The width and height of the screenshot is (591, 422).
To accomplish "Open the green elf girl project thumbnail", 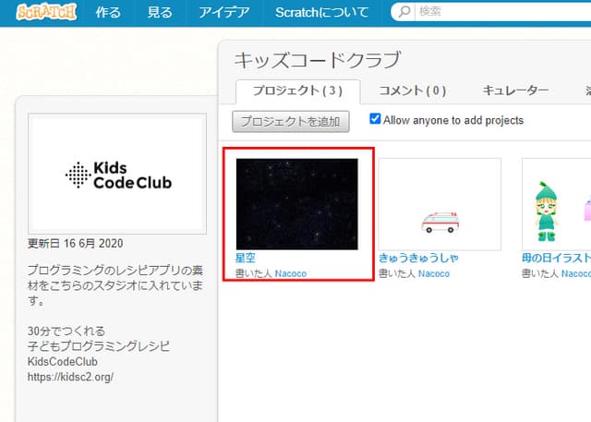I will click(x=556, y=204).
